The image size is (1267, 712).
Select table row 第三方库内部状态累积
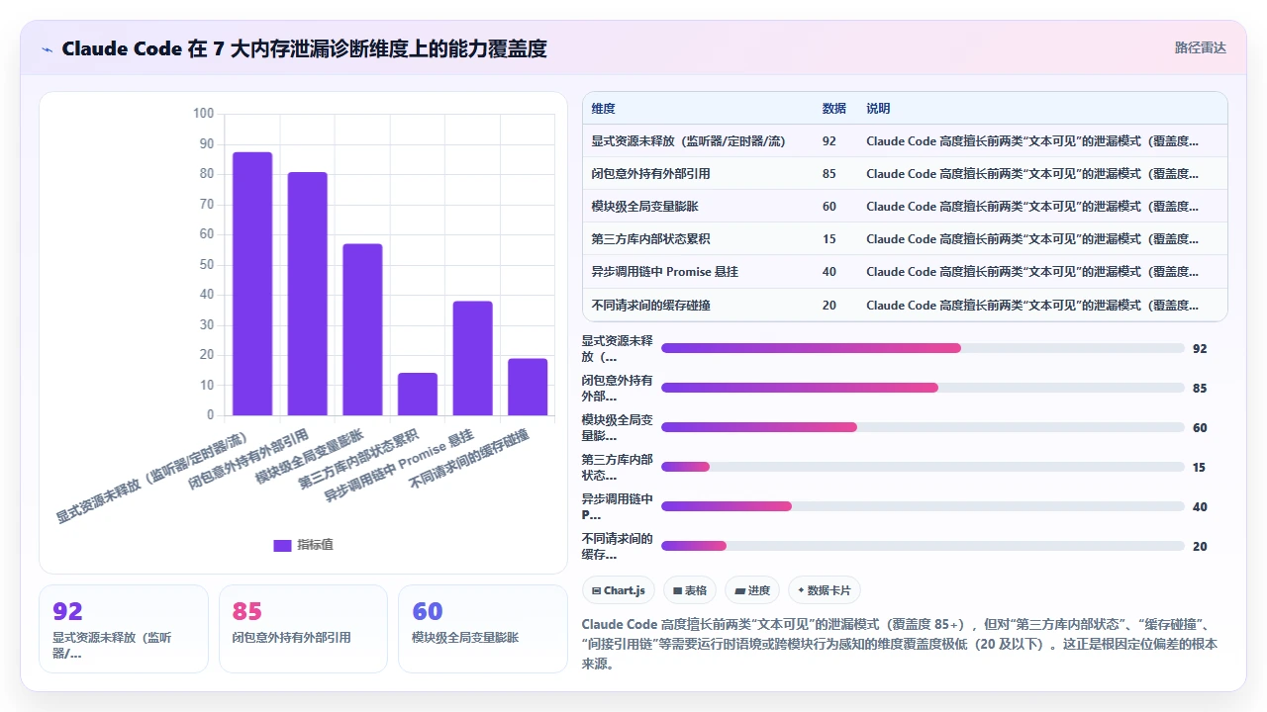click(905, 239)
